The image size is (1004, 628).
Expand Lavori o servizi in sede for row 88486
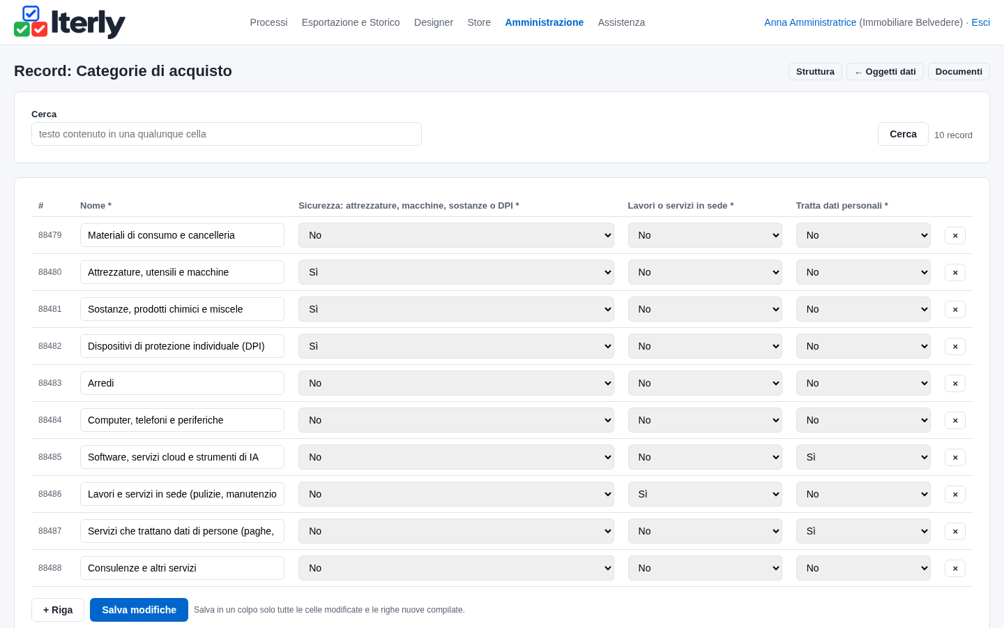pos(705,494)
